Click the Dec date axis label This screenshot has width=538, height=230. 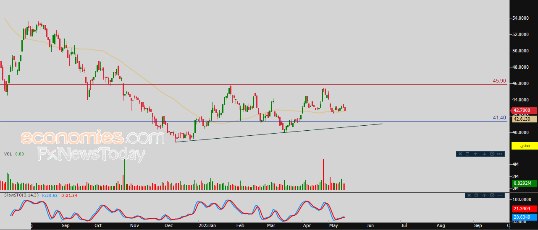click(x=169, y=225)
